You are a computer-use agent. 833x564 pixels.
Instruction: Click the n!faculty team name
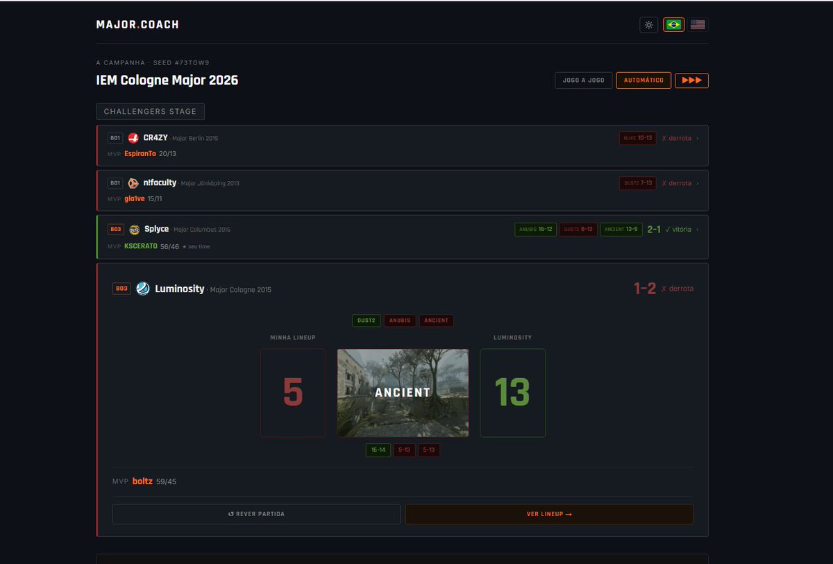coord(160,182)
